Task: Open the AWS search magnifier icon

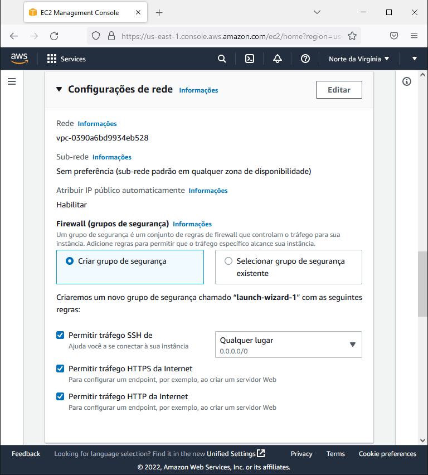Action: (x=222, y=59)
